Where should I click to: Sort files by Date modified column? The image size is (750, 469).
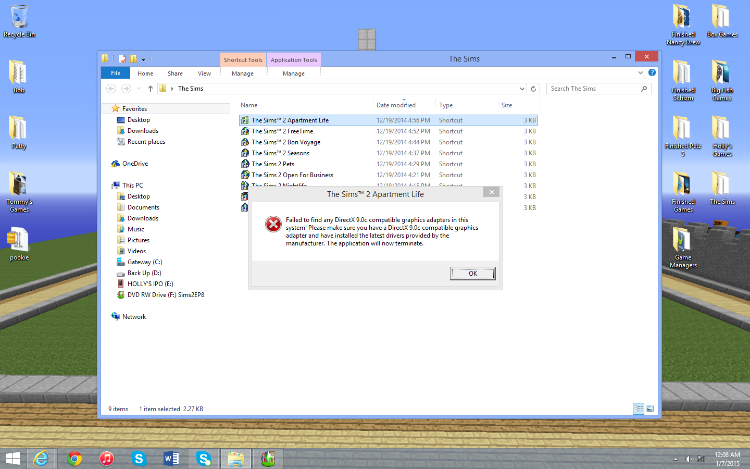pos(396,105)
